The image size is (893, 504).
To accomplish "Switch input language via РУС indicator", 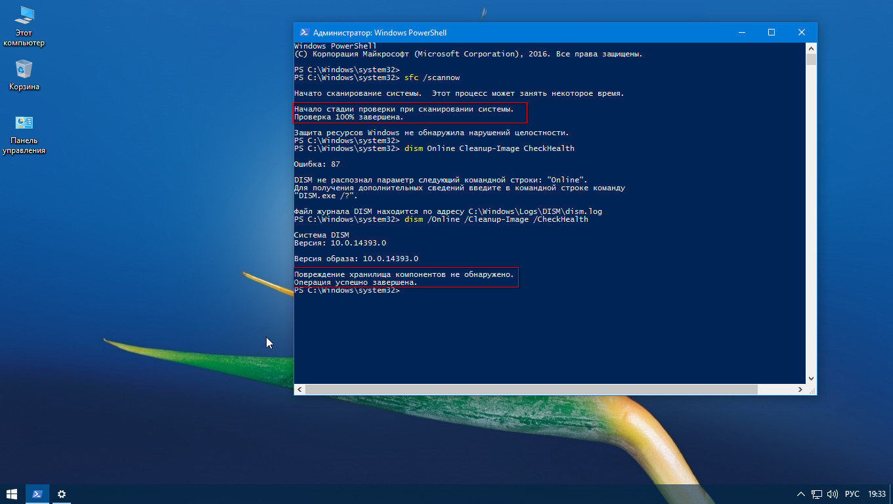I will pyautogui.click(x=852, y=494).
